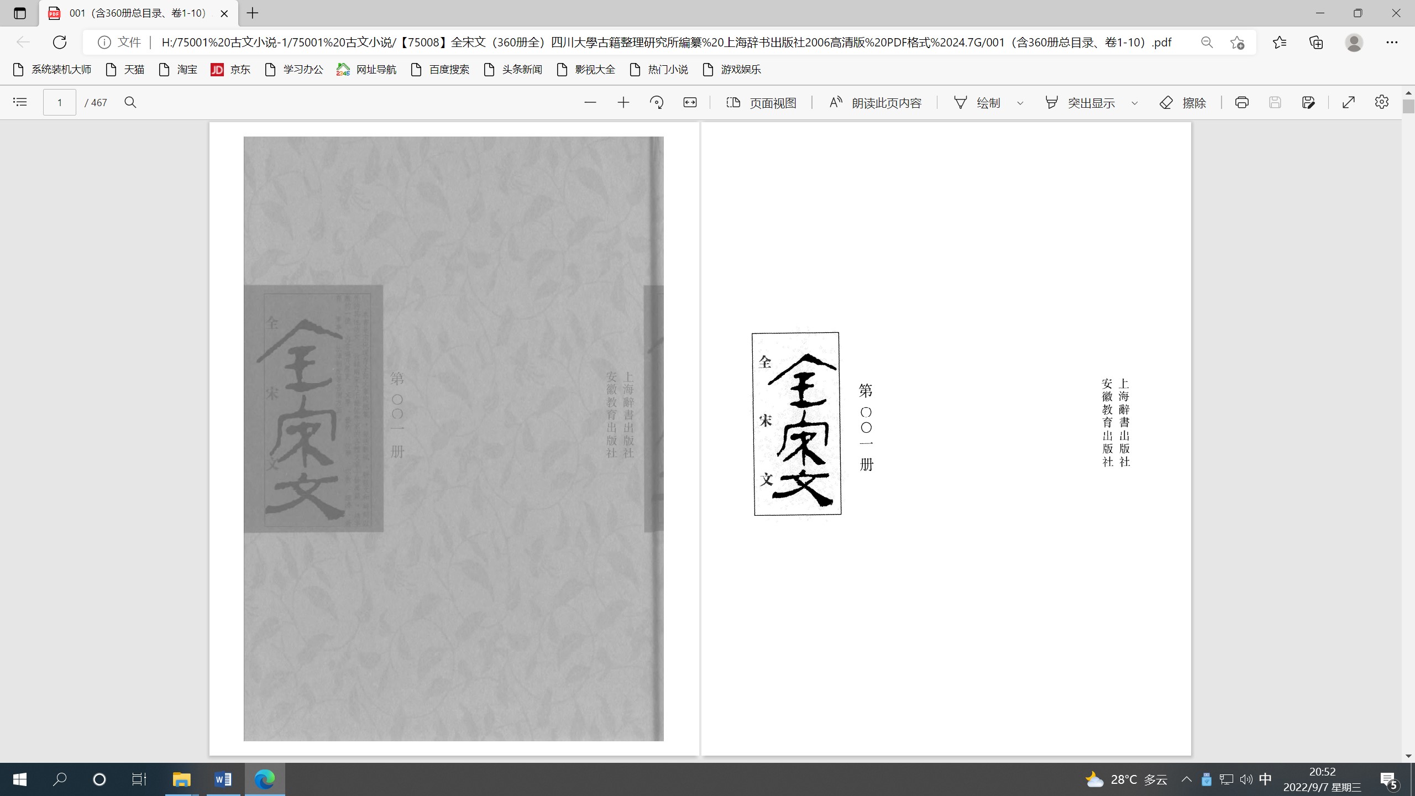The width and height of the screenshot is (1415, 796).
Task: Click the scrollbar down arrow
Action: tap(1408, 756)
